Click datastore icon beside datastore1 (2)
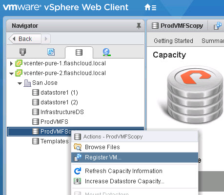 pyautogui.click(x=36, y=102)
